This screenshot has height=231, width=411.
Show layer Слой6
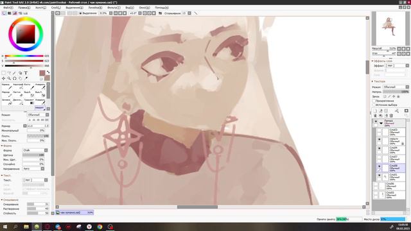click(376, 184)
